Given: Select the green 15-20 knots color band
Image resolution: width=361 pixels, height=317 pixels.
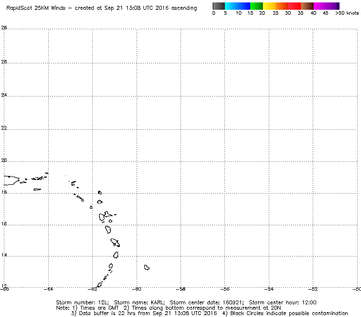Looking at the screenshot, I should click(257, 6).
